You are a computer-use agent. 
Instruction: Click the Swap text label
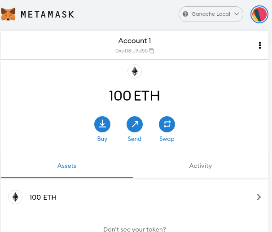167,139
